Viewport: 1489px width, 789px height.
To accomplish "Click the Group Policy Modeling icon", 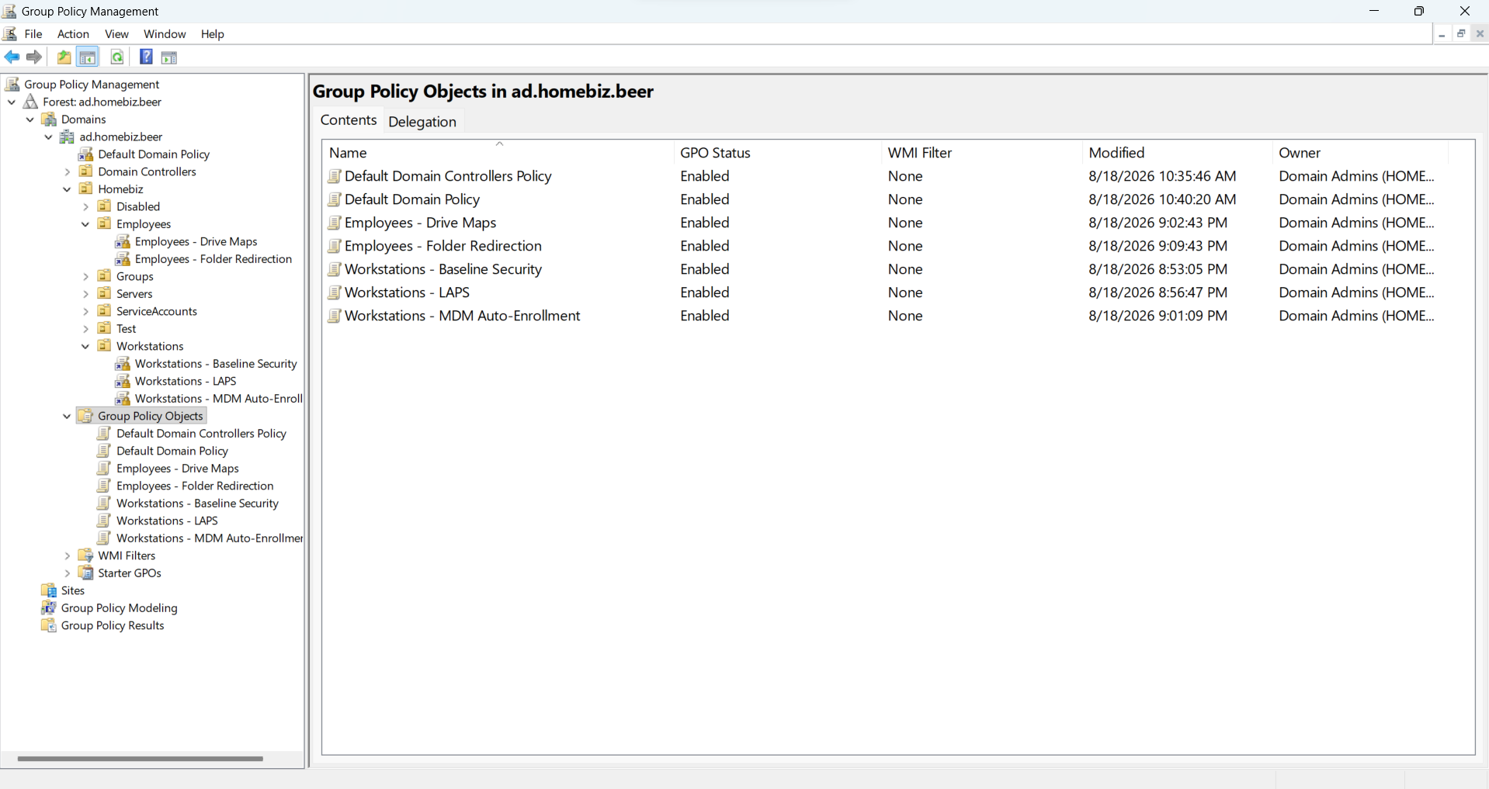I will pos(49,608).
